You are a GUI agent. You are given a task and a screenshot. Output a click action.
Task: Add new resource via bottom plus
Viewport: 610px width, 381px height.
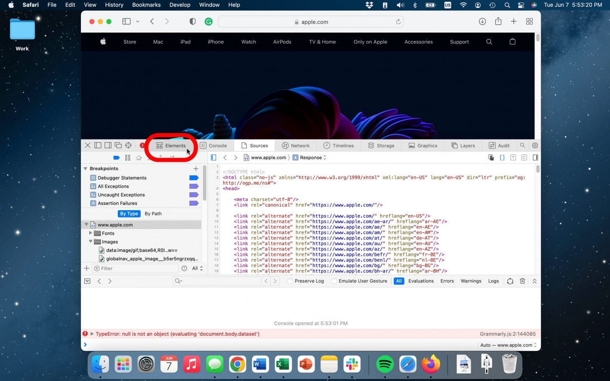tap(87, 268)
